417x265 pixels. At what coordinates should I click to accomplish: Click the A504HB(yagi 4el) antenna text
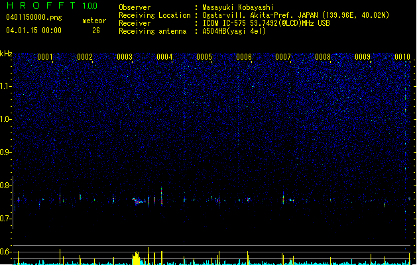pos(234,31)
